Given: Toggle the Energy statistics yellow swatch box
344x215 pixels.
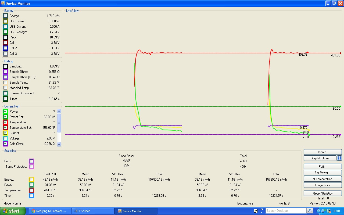Looking at the screenshot, I should (31, 180).
